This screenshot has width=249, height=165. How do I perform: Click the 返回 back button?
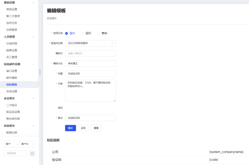pos(83,128)
